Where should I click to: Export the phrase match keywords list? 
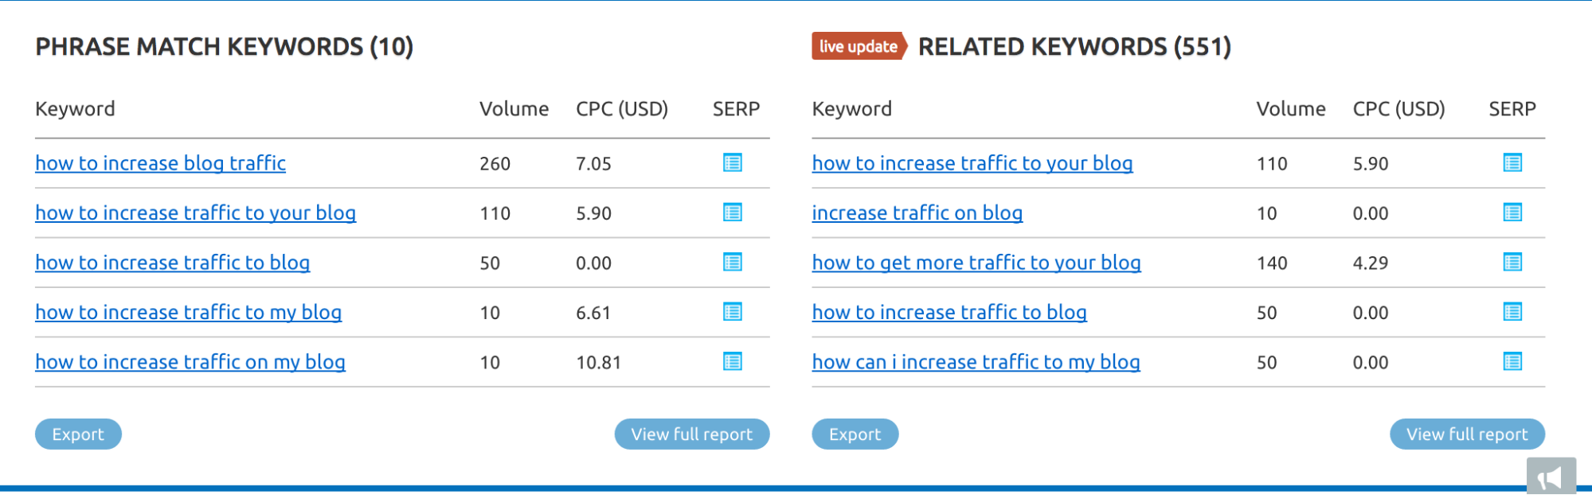pyautogui.click(x=78, y=435)
